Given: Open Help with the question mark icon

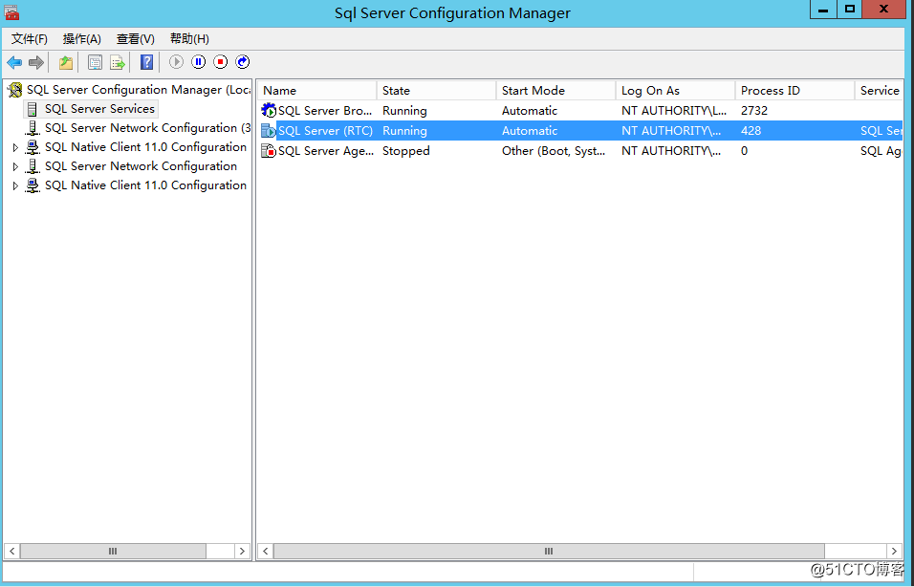Looking at the screenshot, I should 147,62.
